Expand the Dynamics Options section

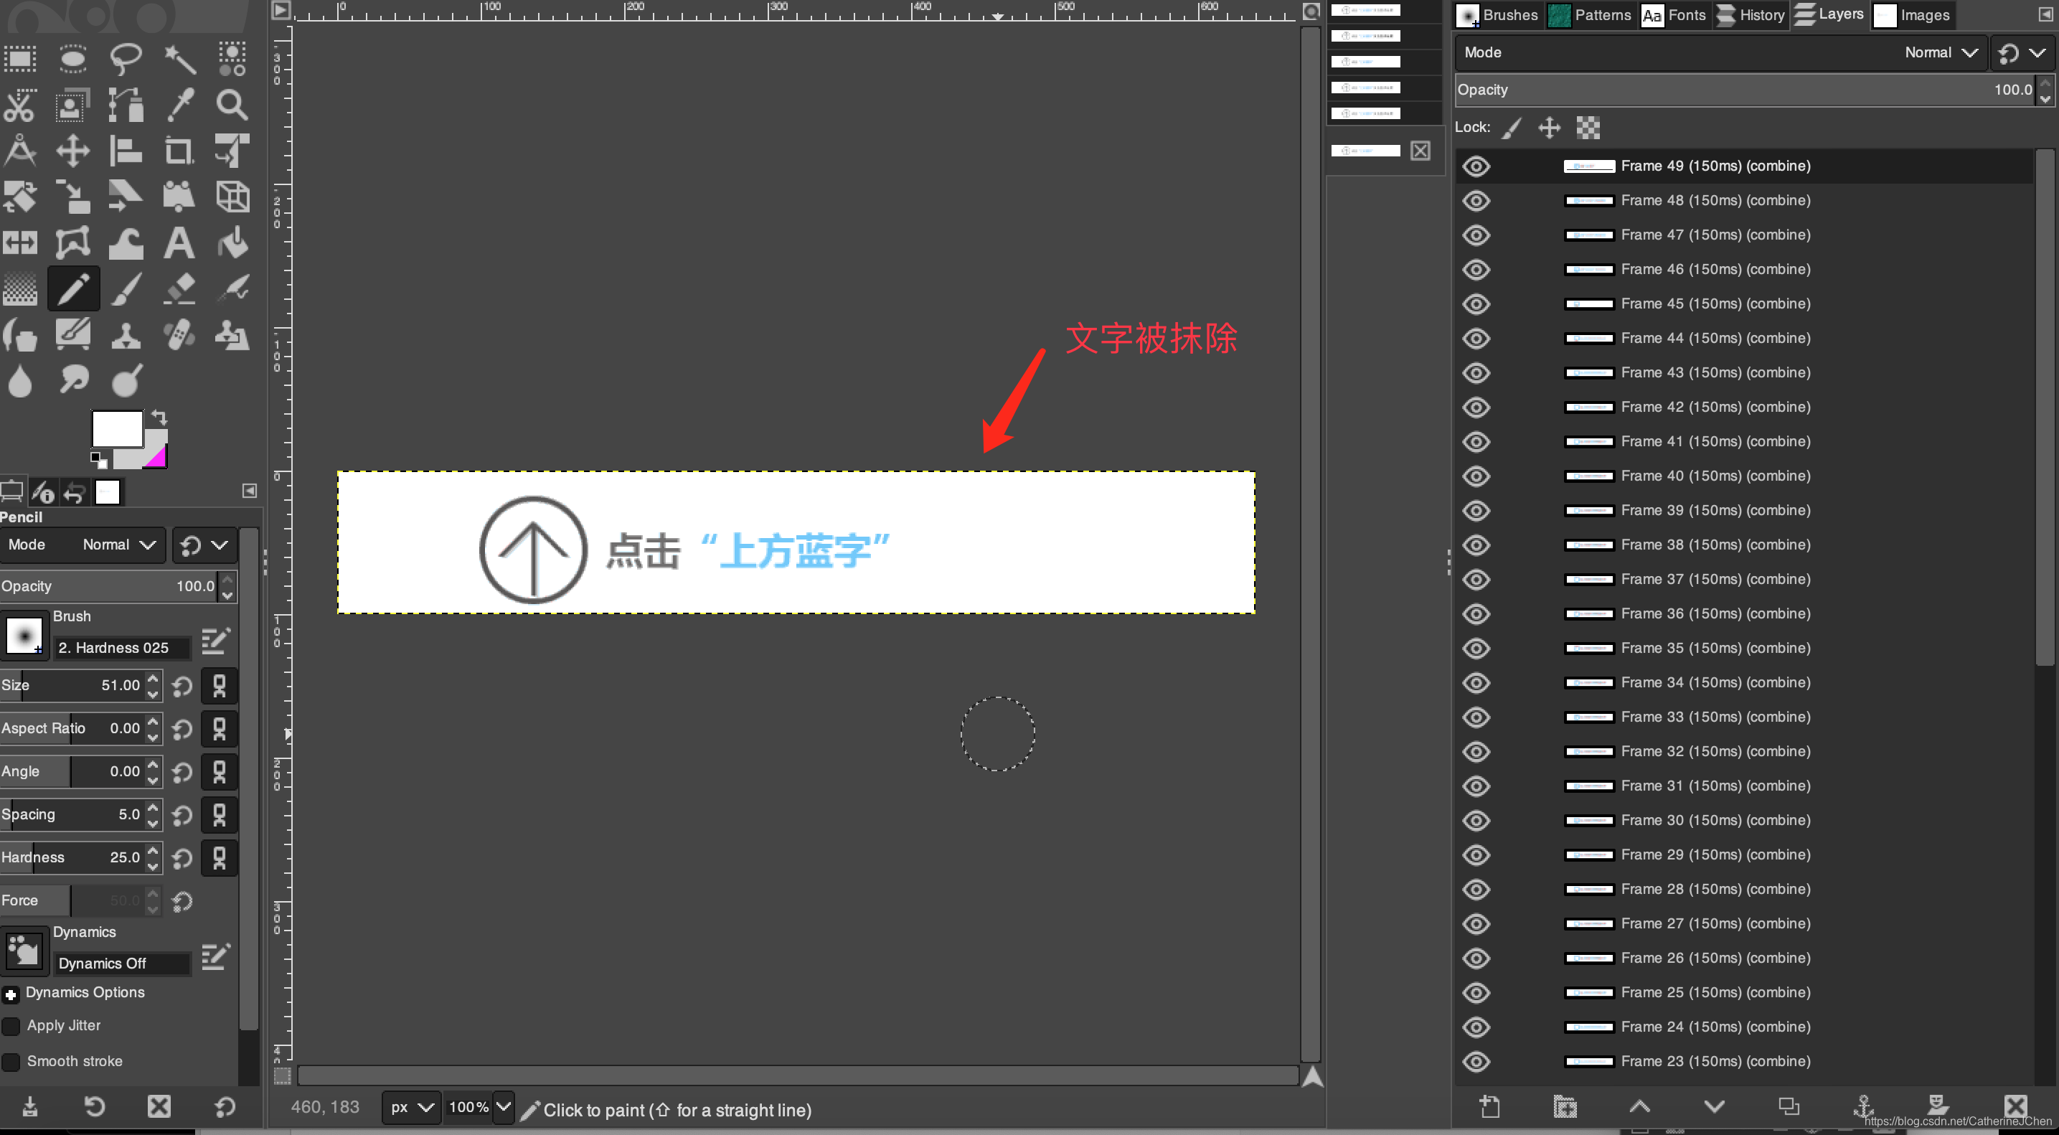click(11, 994)
